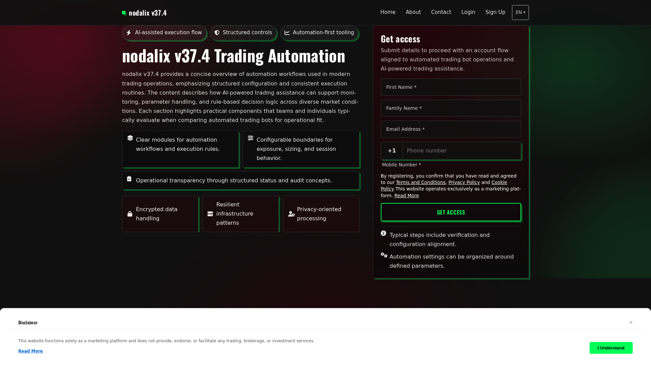651x366 pixels.
Task: Click the Operational transparency card text
Action: [234, 181]
